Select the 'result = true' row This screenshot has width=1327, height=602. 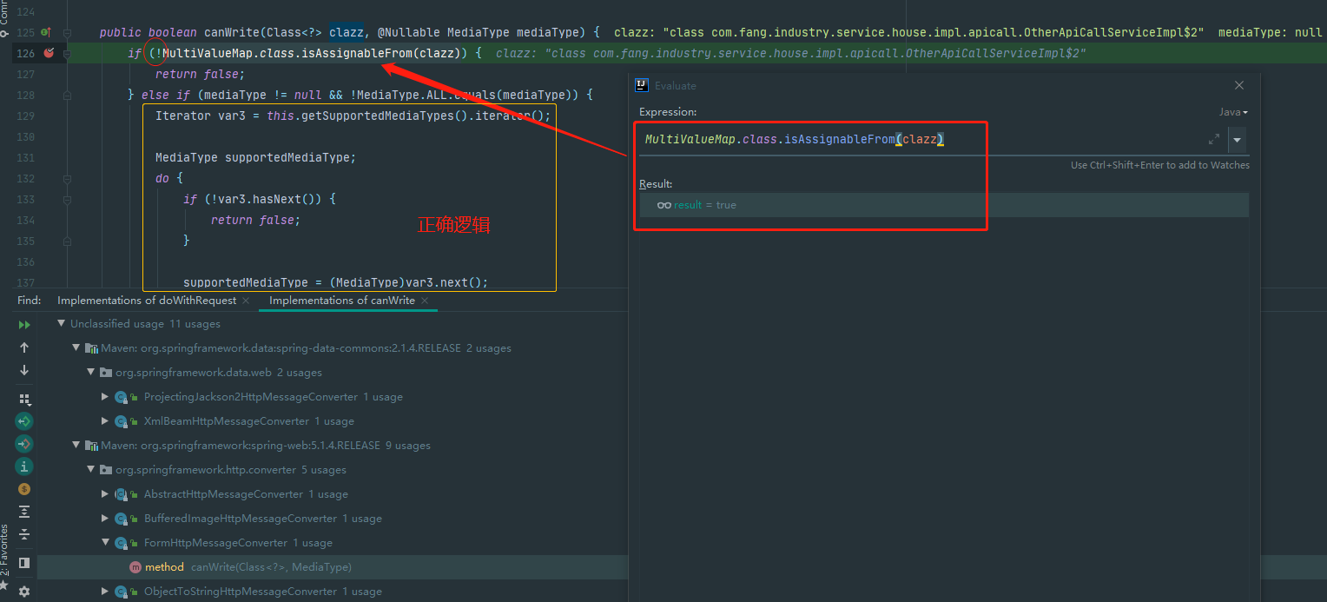point(944,205)
